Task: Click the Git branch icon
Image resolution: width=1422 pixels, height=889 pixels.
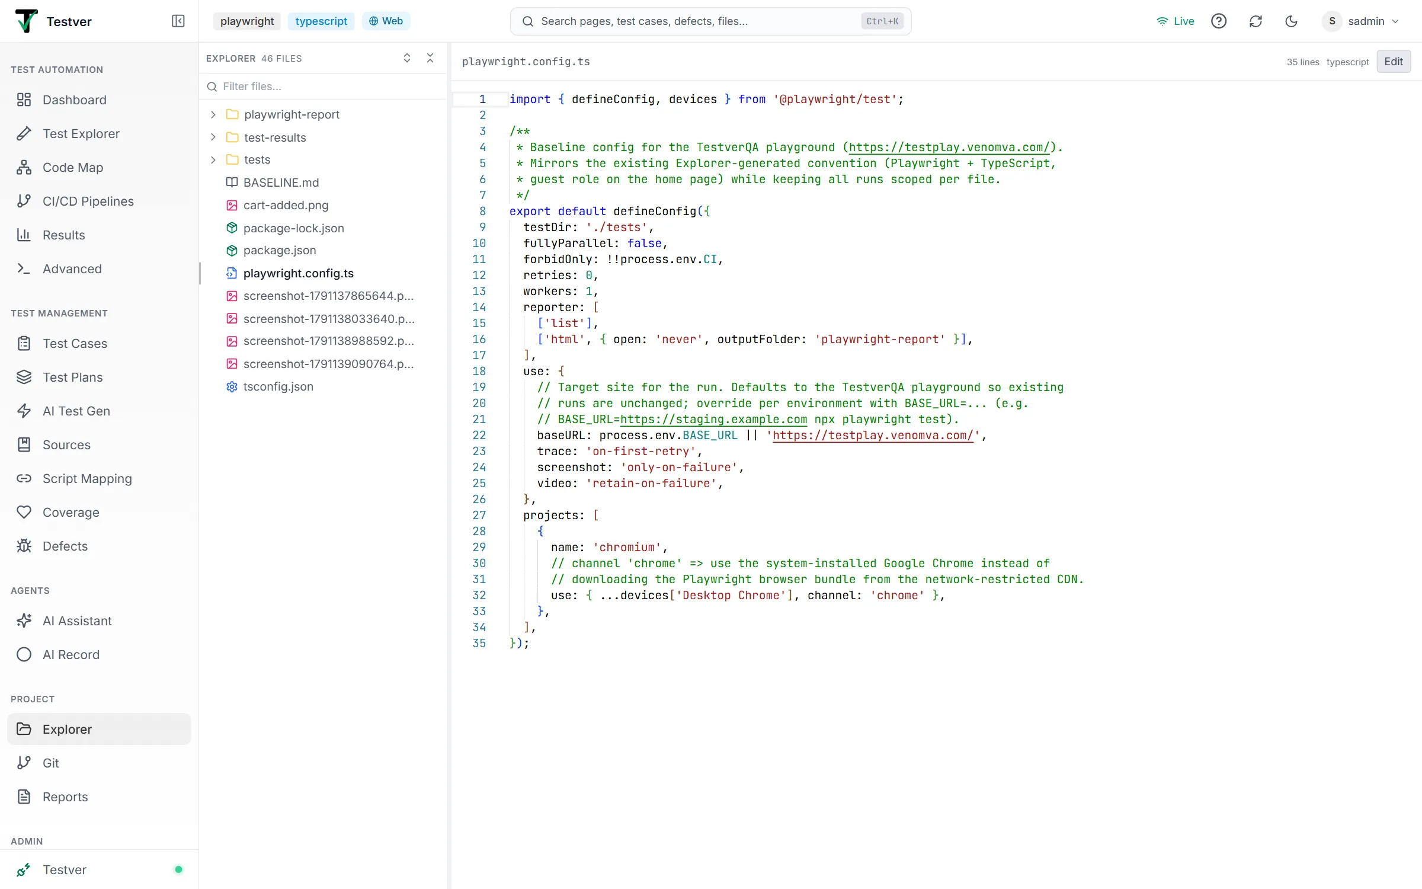Action: [24, 763]
